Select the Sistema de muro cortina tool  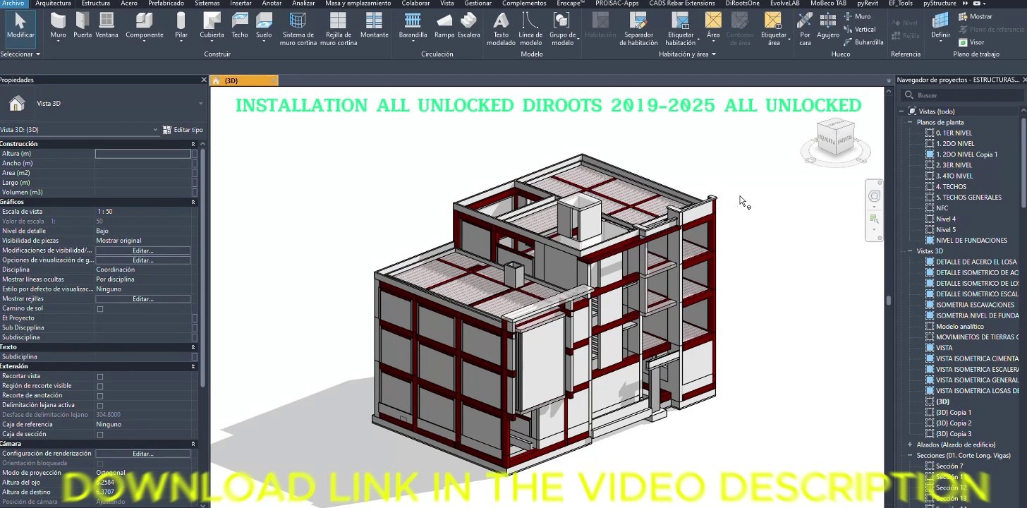298,30
